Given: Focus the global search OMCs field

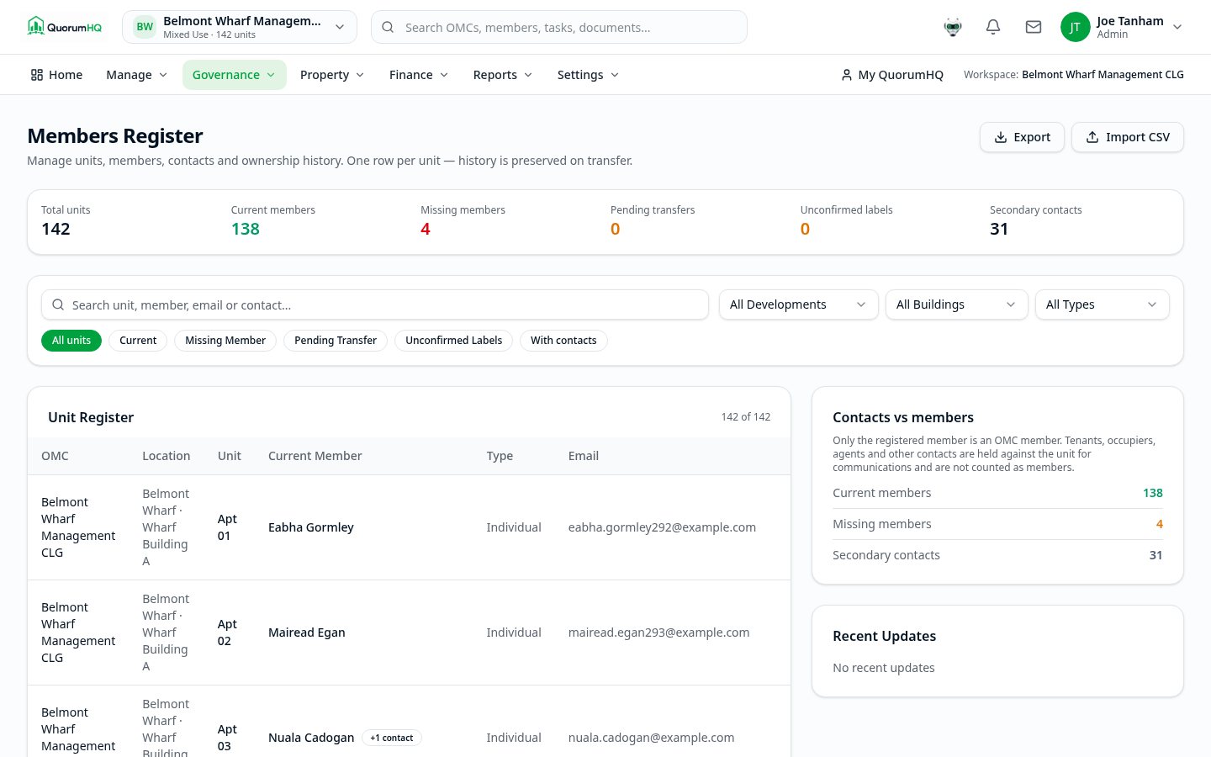Looking at the screenshot, I should click(x=559, y=27).
